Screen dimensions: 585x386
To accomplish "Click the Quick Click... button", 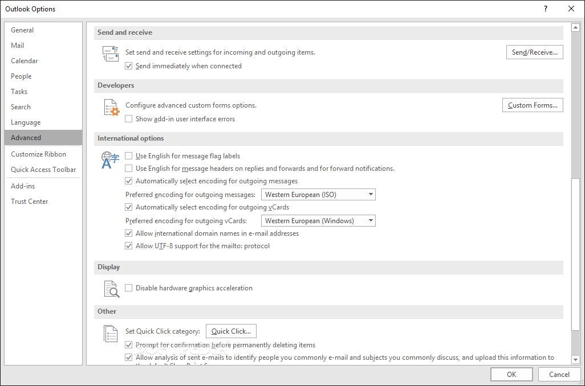I will pyautogui.click(x=231, y=331).
